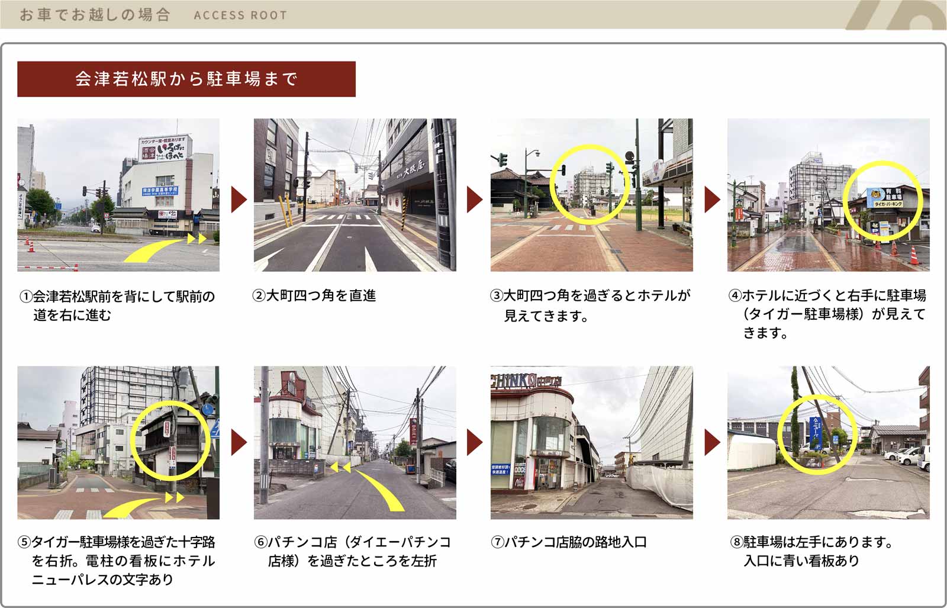Click the step ⑤ caption mentioning ホテルニューパレス
947x608 pixels.
click(x=117, y=561)
